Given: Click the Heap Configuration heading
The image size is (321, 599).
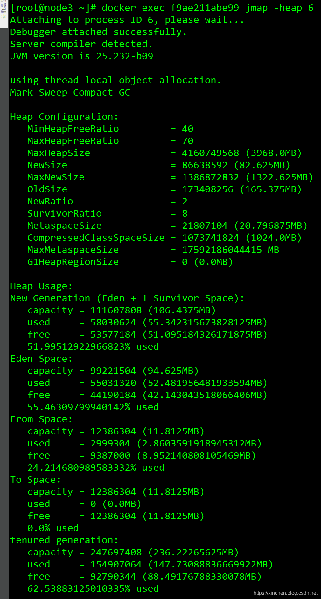Looking at the screenshot, I should pos(64,117).
